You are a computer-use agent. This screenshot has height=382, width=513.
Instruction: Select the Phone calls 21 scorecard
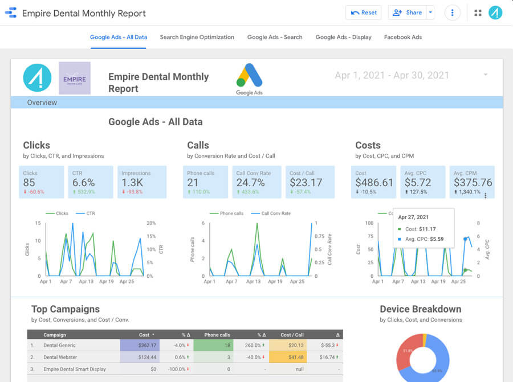(205, 182)
